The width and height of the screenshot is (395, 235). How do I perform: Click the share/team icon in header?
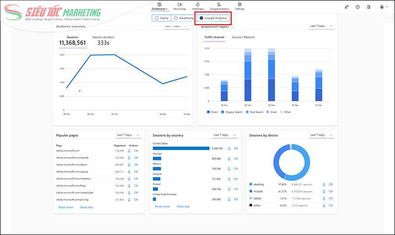click(347, 7)
